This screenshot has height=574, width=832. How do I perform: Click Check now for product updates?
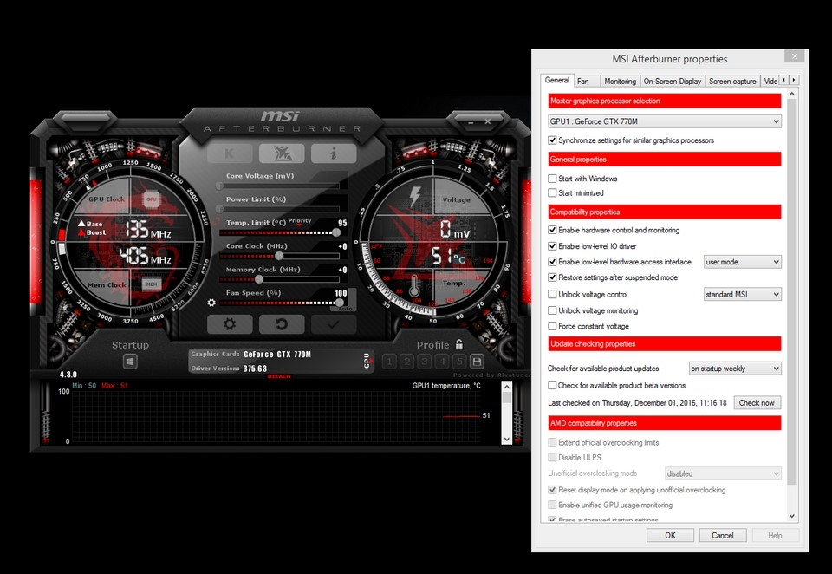pos(757,402)
